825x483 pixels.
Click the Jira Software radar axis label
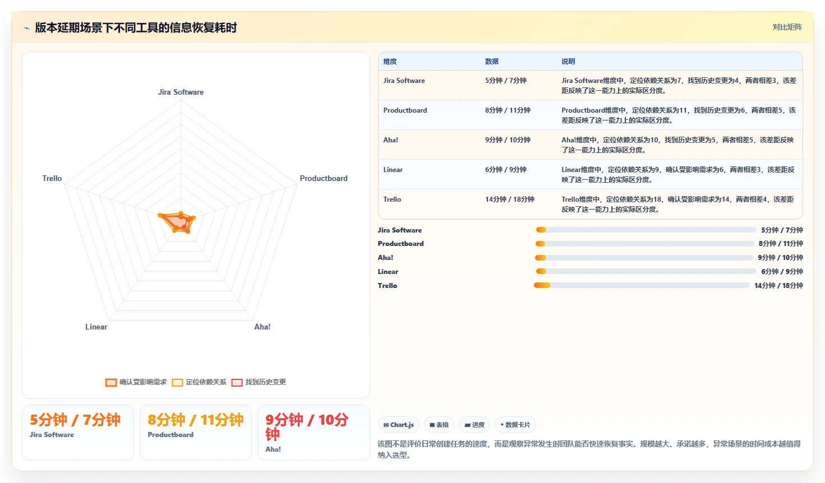pos(181,92)
